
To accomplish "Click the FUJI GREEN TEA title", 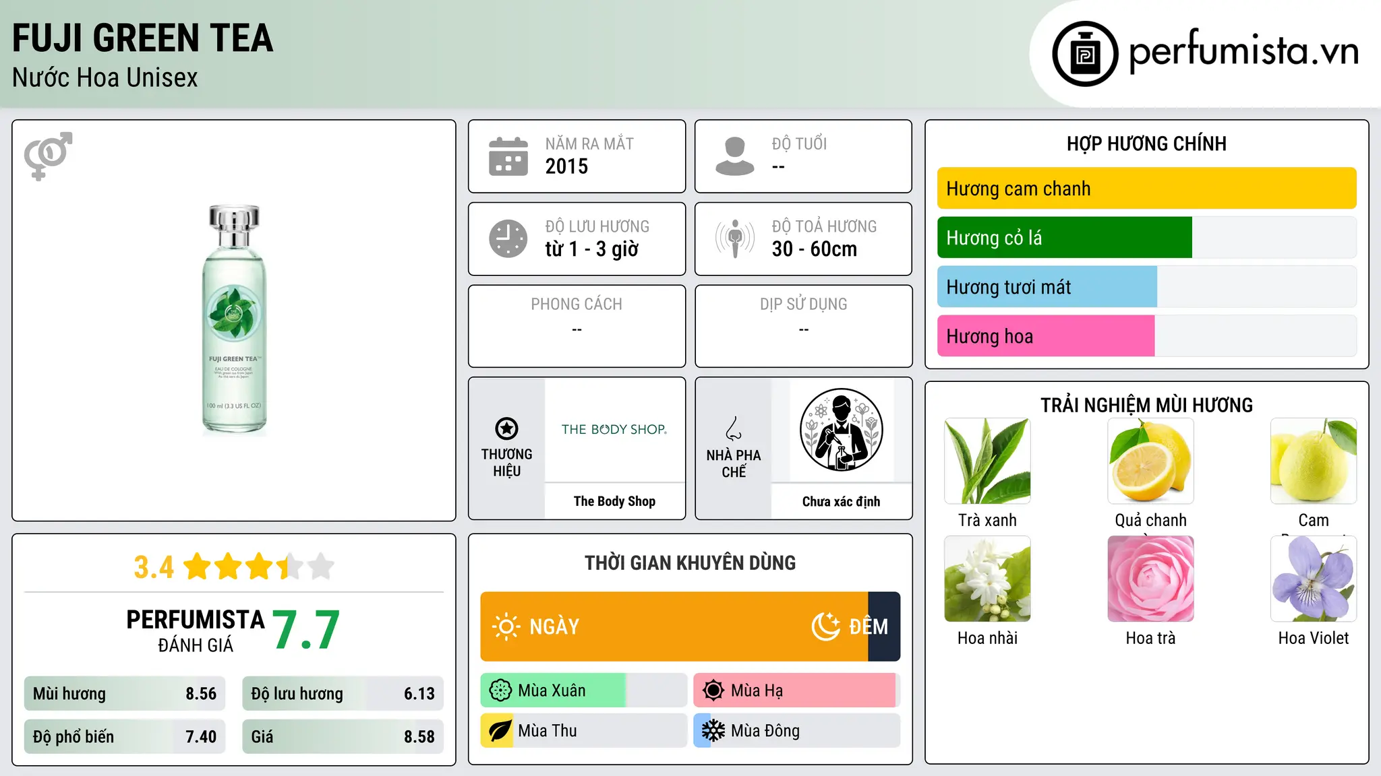I will [x=143, y=38].
